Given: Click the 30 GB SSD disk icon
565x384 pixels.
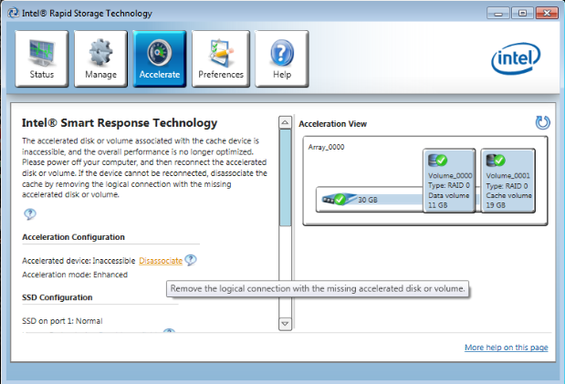Looking at the screenshot, I should coord(338,199).
